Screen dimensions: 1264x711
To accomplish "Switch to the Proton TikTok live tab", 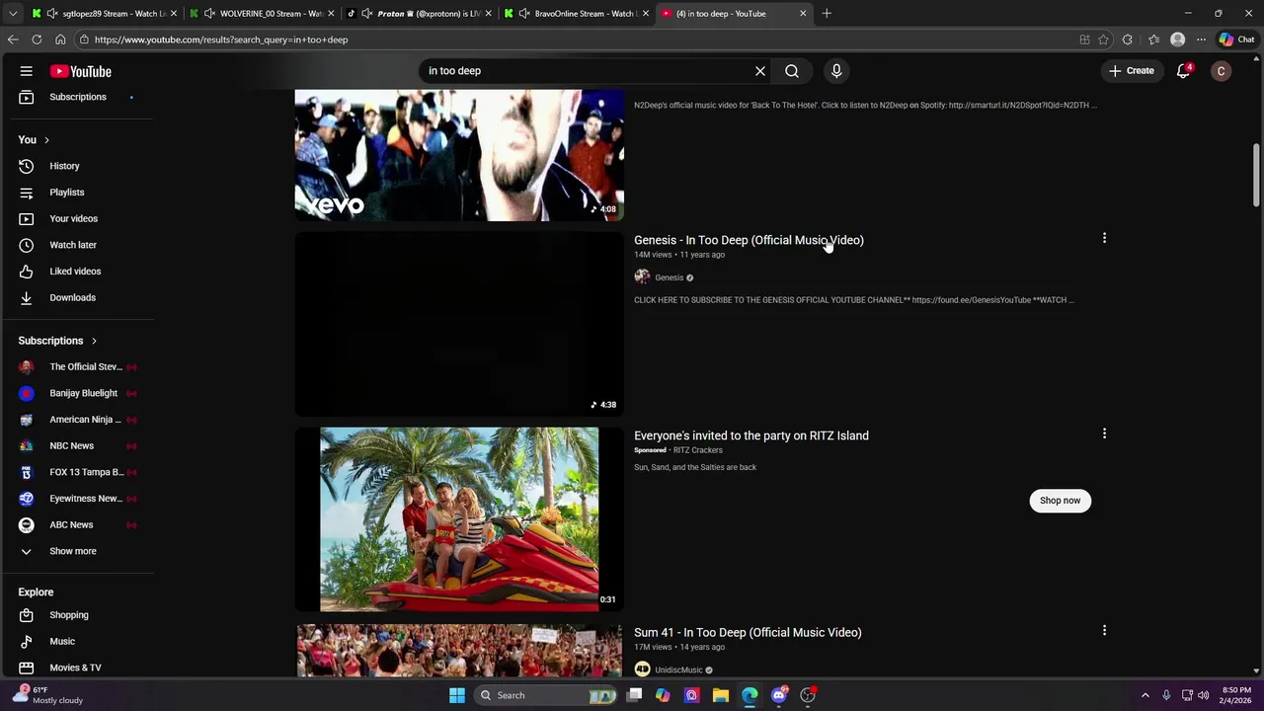I will 419,14.
